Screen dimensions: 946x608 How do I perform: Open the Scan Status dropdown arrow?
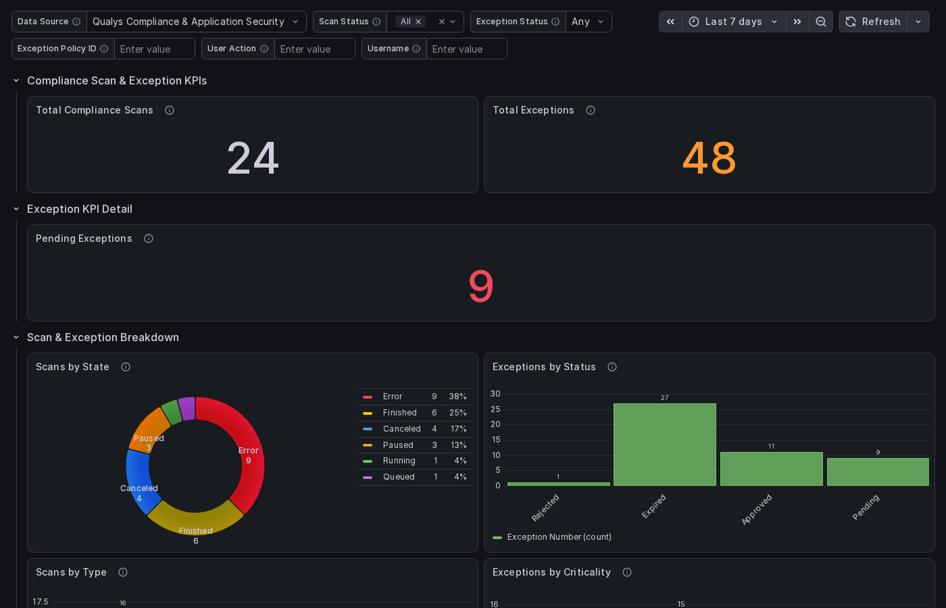pyautogui.click(x=453, y=22)
